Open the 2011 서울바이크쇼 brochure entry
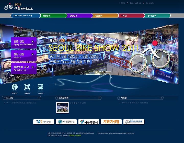184x143 pixels. pos(135,103)
